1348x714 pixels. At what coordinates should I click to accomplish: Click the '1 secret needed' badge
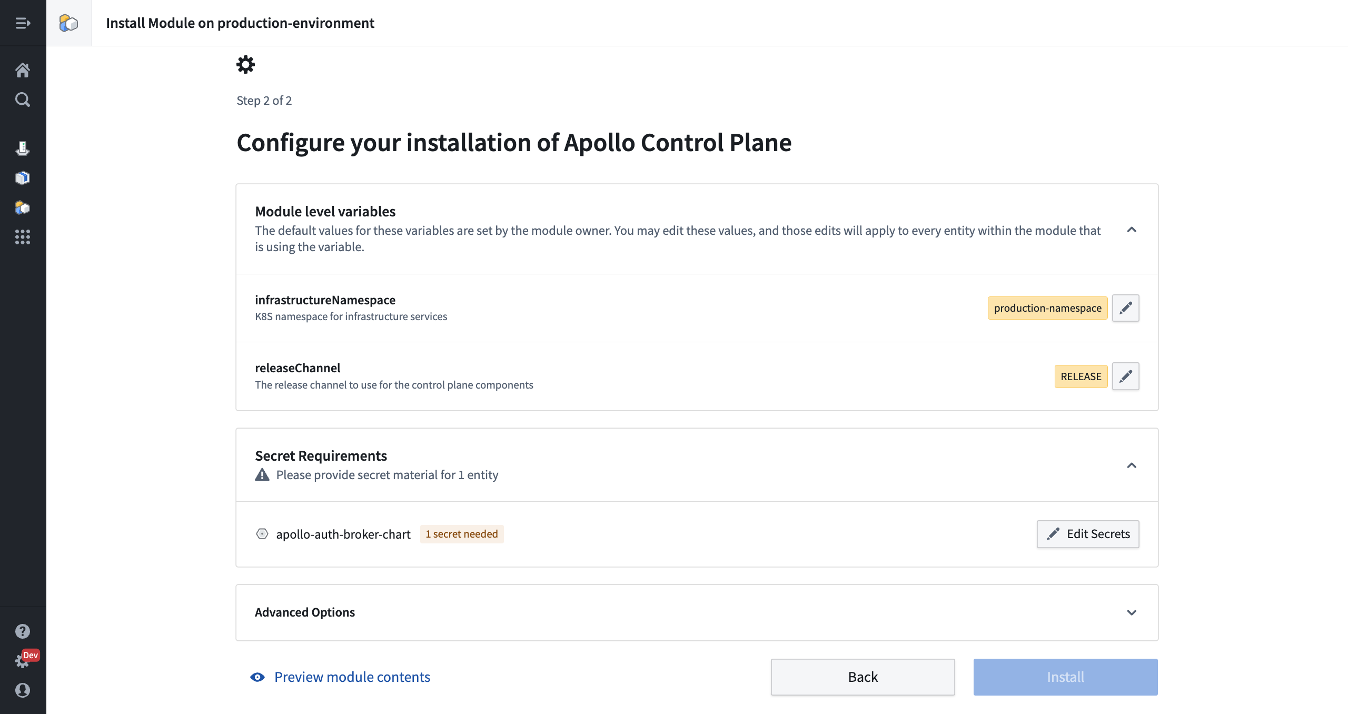click(462, 534)
